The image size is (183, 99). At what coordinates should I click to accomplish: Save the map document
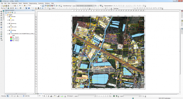pos(6,6)
